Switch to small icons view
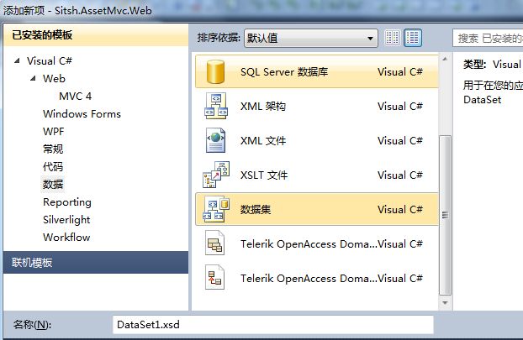Screen dimensions: 523x340 [392, 38]
